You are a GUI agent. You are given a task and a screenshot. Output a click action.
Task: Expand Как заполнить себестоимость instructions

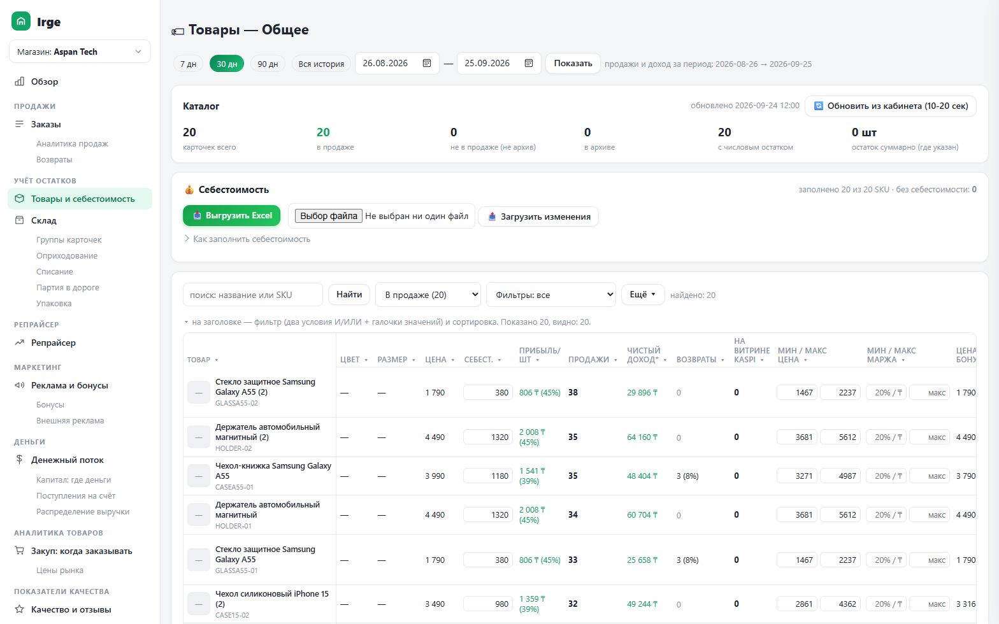click(x=247, y=239)
